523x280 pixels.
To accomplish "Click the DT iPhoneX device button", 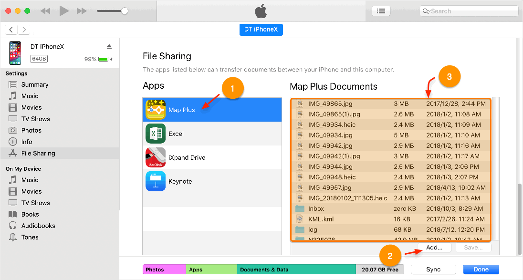I will tap(261, 29).
